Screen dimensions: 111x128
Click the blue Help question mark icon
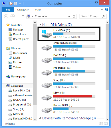(107, 9)
